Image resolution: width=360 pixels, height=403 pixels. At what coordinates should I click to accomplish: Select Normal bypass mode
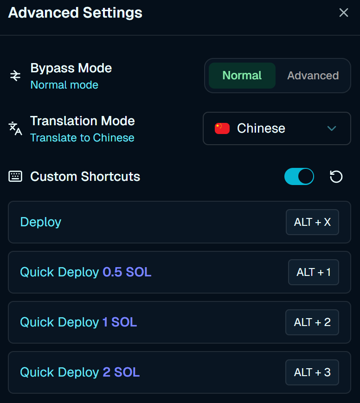point(242,76)
